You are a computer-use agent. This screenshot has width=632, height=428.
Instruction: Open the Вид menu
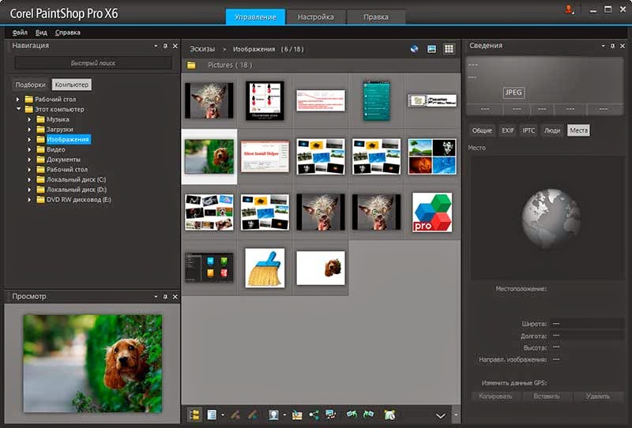tap(41, 32)
